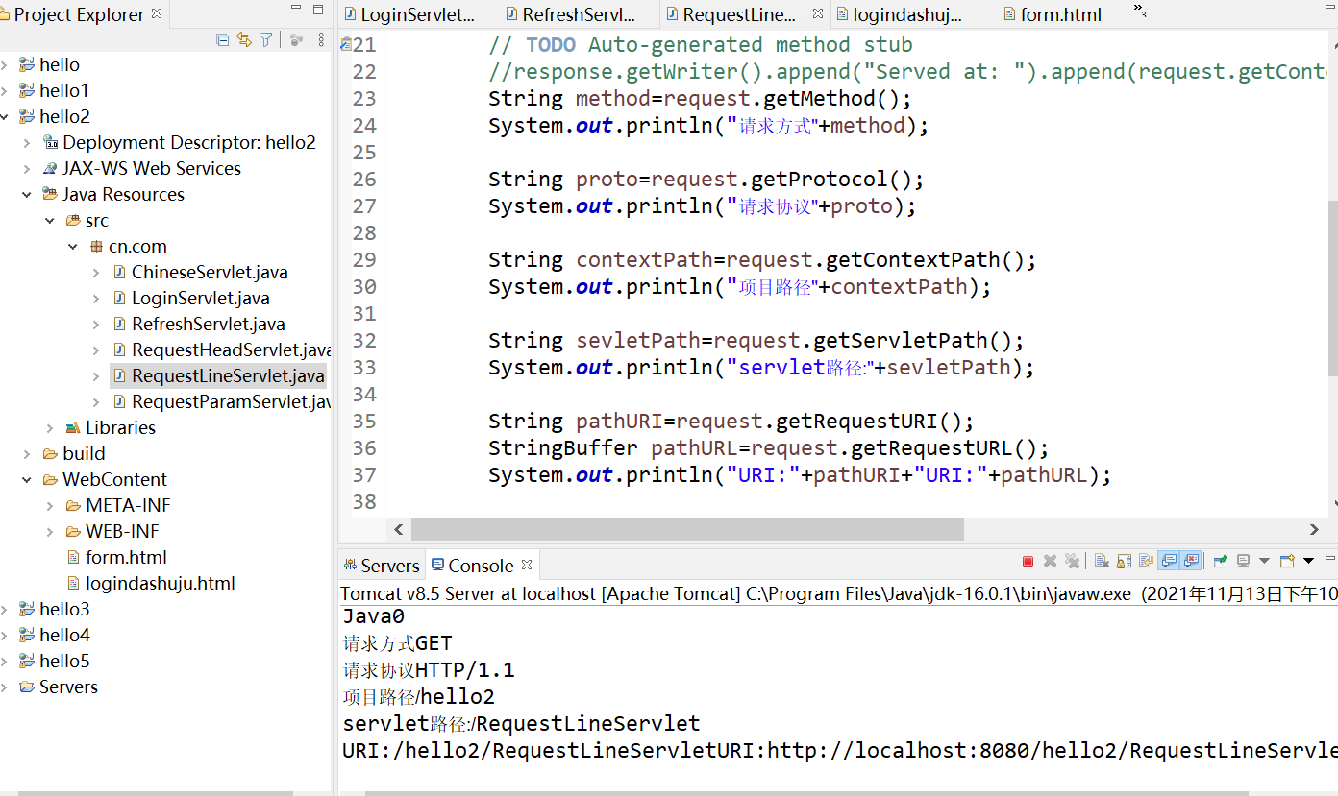Expand the Libraries node
The height and width of the screenshot is (796, 1338).
pos(50,427)
